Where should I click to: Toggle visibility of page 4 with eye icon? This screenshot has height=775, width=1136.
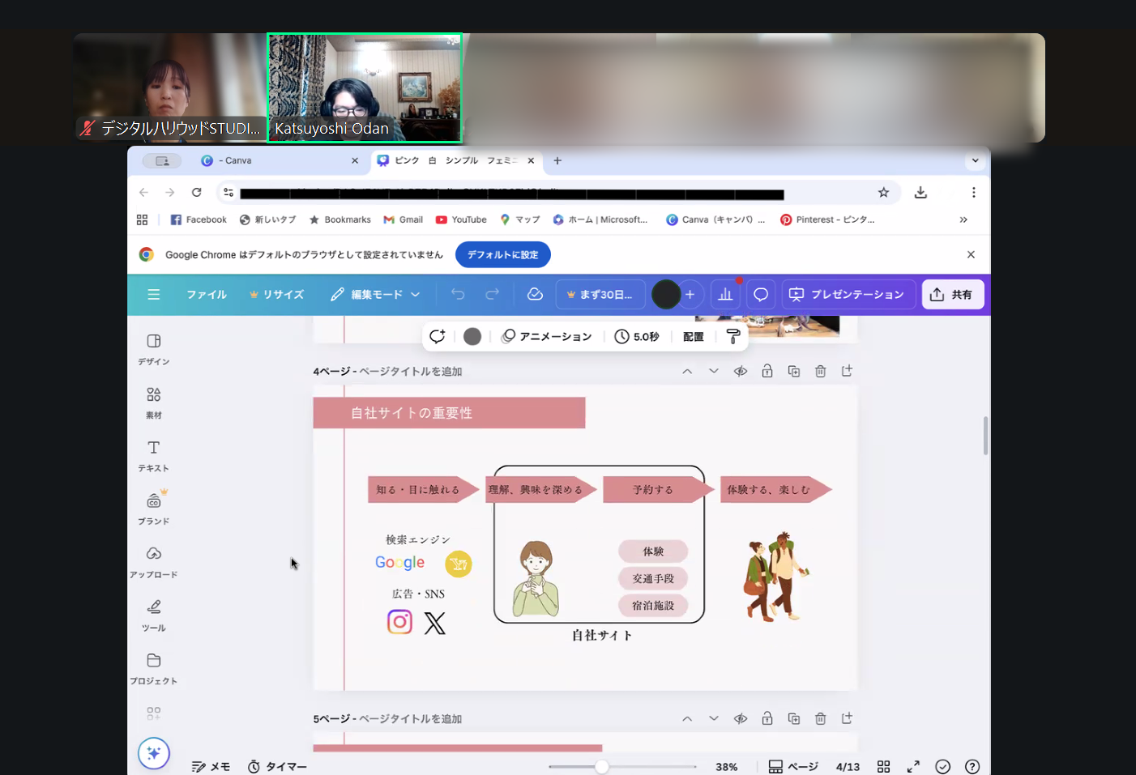(x=741, y=371)
